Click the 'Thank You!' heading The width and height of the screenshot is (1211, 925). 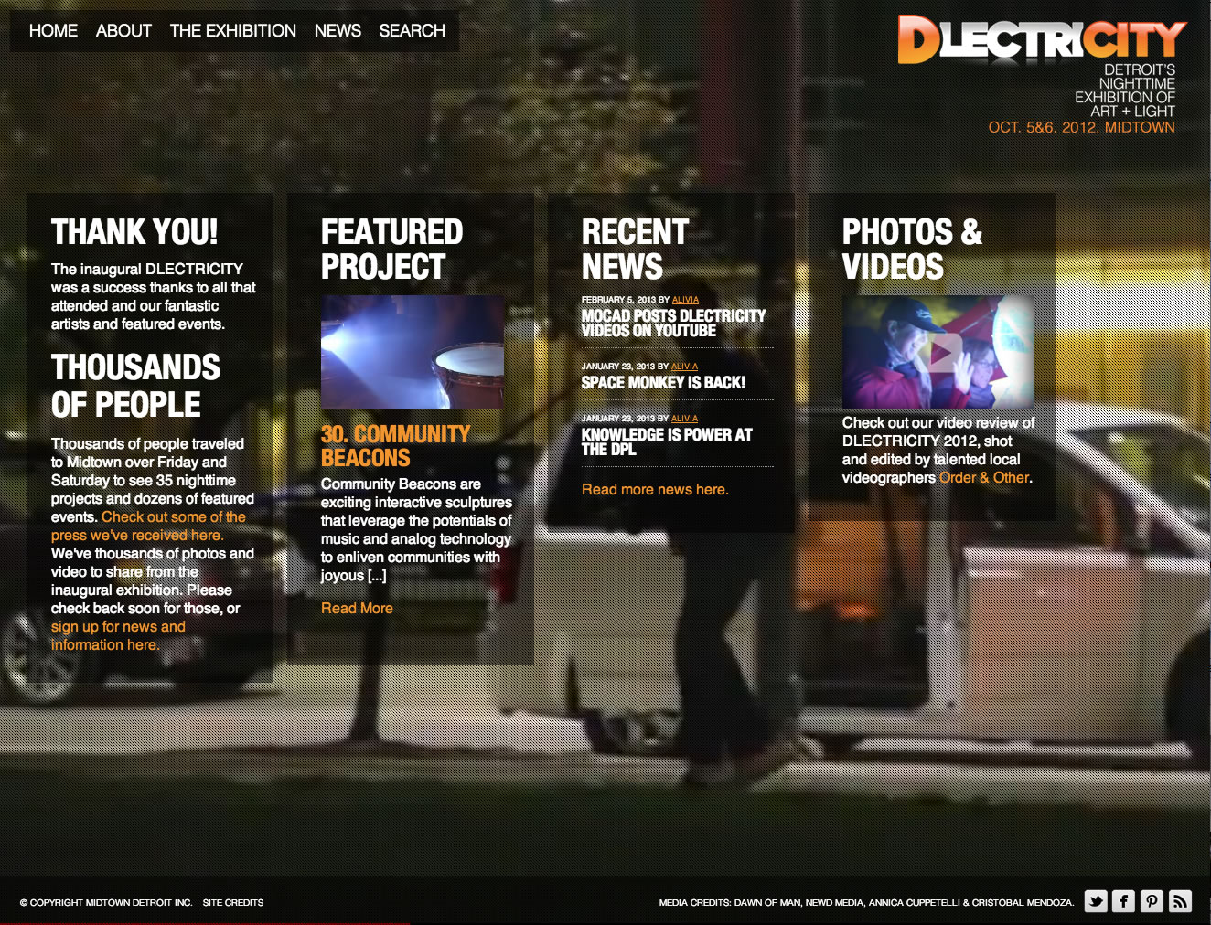pyautogui.click(x=134, y=232)
